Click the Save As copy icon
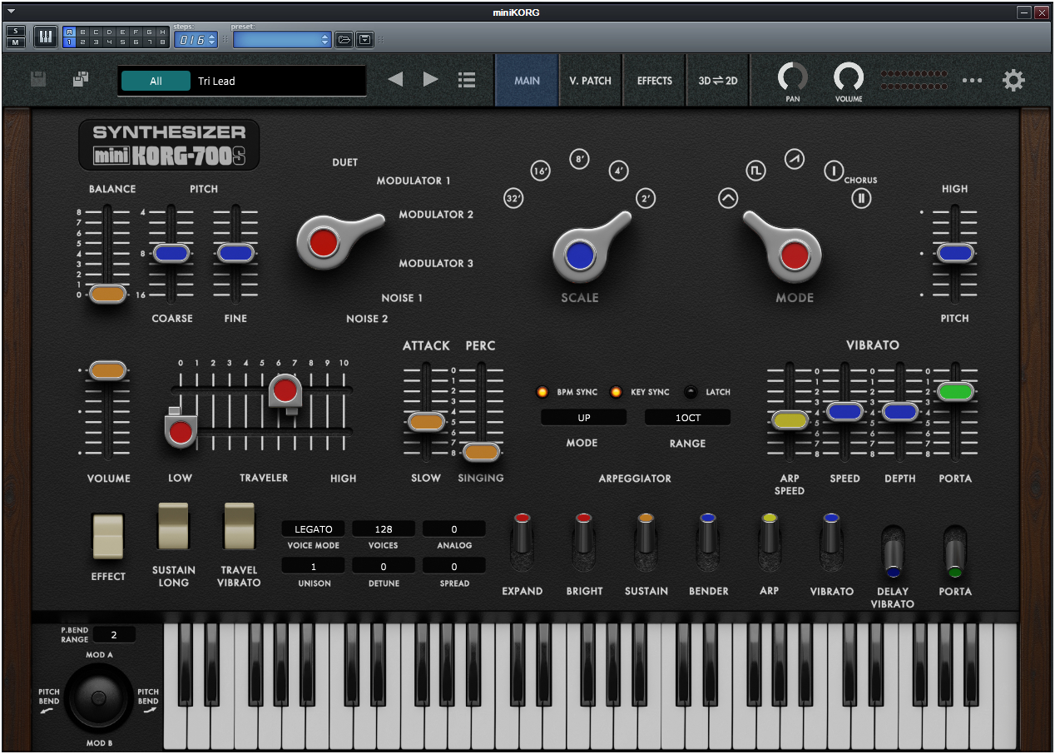 click(x=81, y=80)
